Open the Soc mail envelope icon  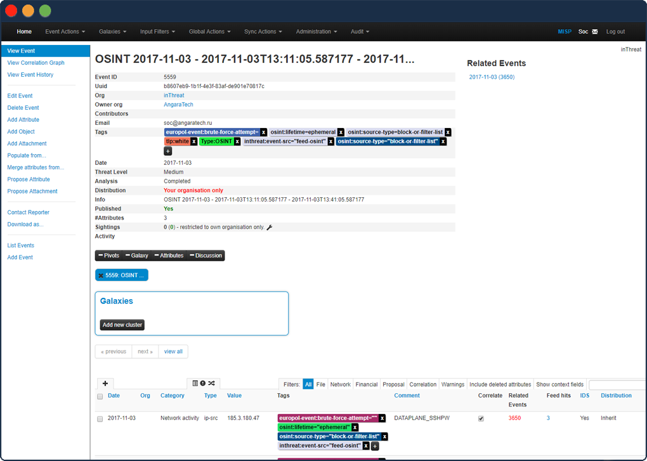tap(594, 32)
